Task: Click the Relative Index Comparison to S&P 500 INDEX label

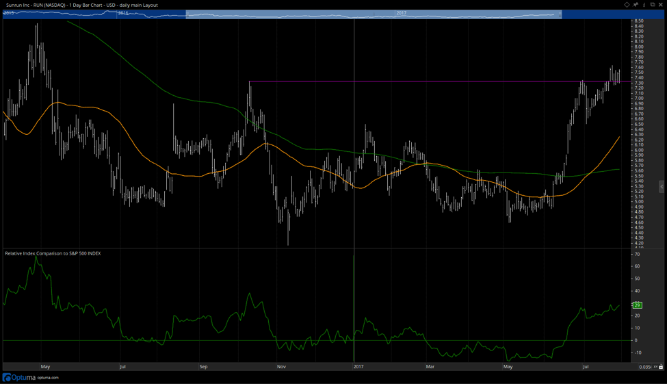Action: [x=53, y=253]
